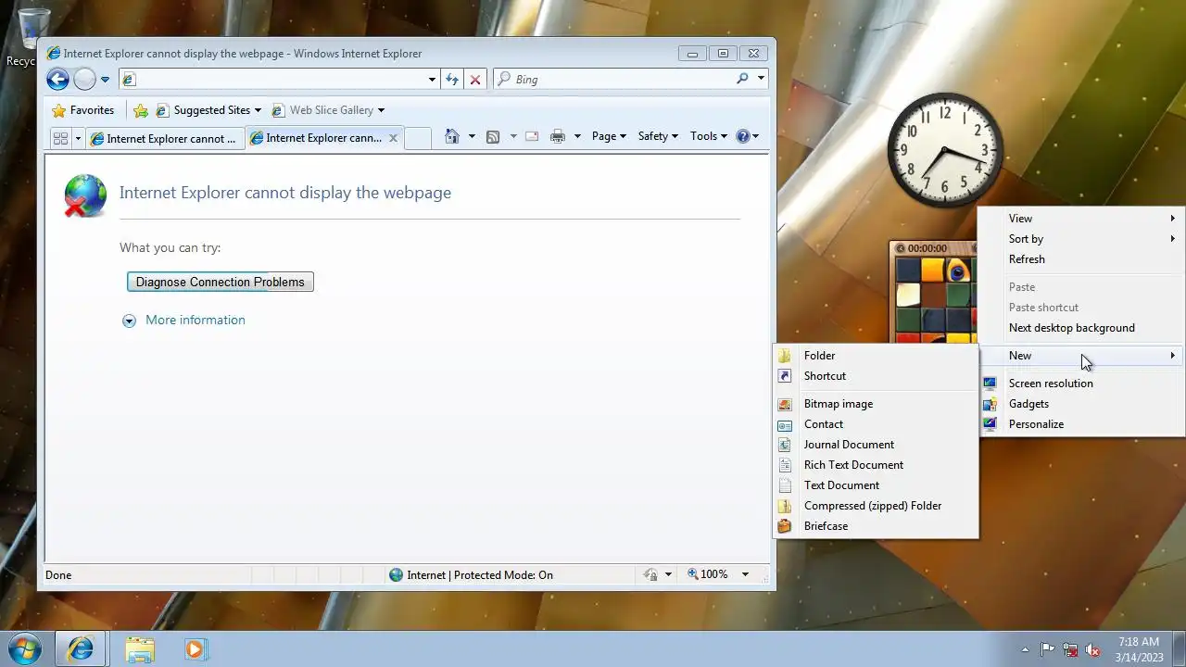
Task: Open a new blank tab
Action: pyautogui.click(x=418, y=138)
